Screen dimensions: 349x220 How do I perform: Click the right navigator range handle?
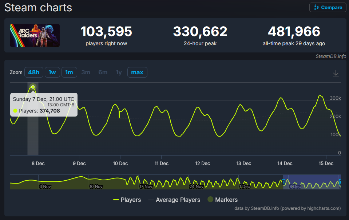(x=340, y=182)
